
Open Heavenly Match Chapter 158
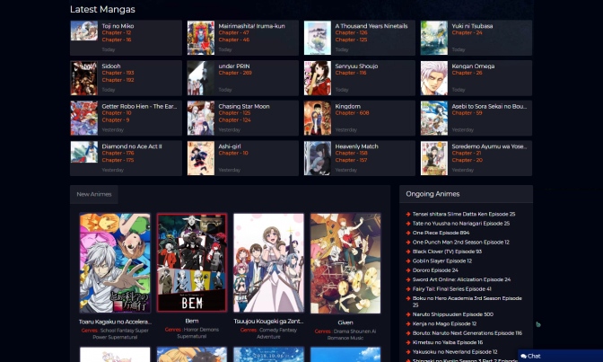pos(351,153)
